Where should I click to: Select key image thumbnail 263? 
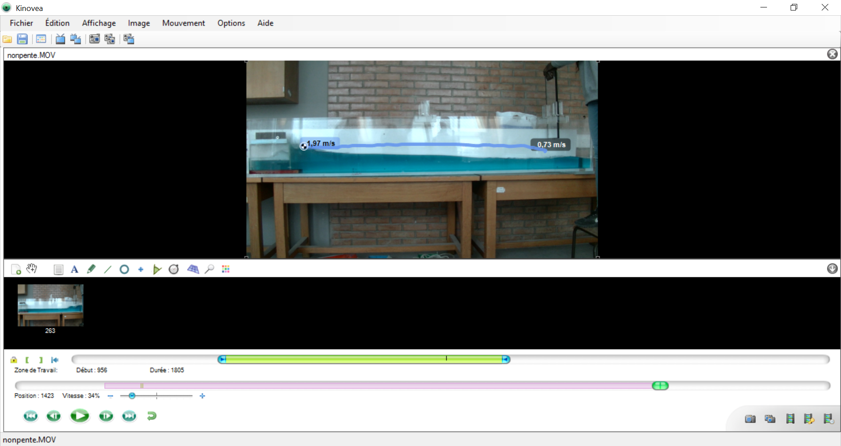coord(50,305)
